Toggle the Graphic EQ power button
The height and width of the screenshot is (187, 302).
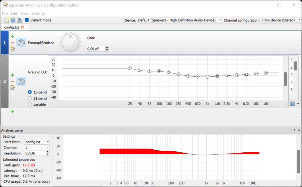pyautogui.click(x=21, y=81)
